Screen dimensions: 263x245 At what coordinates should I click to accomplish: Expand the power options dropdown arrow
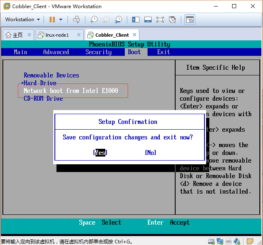[61, 20]
